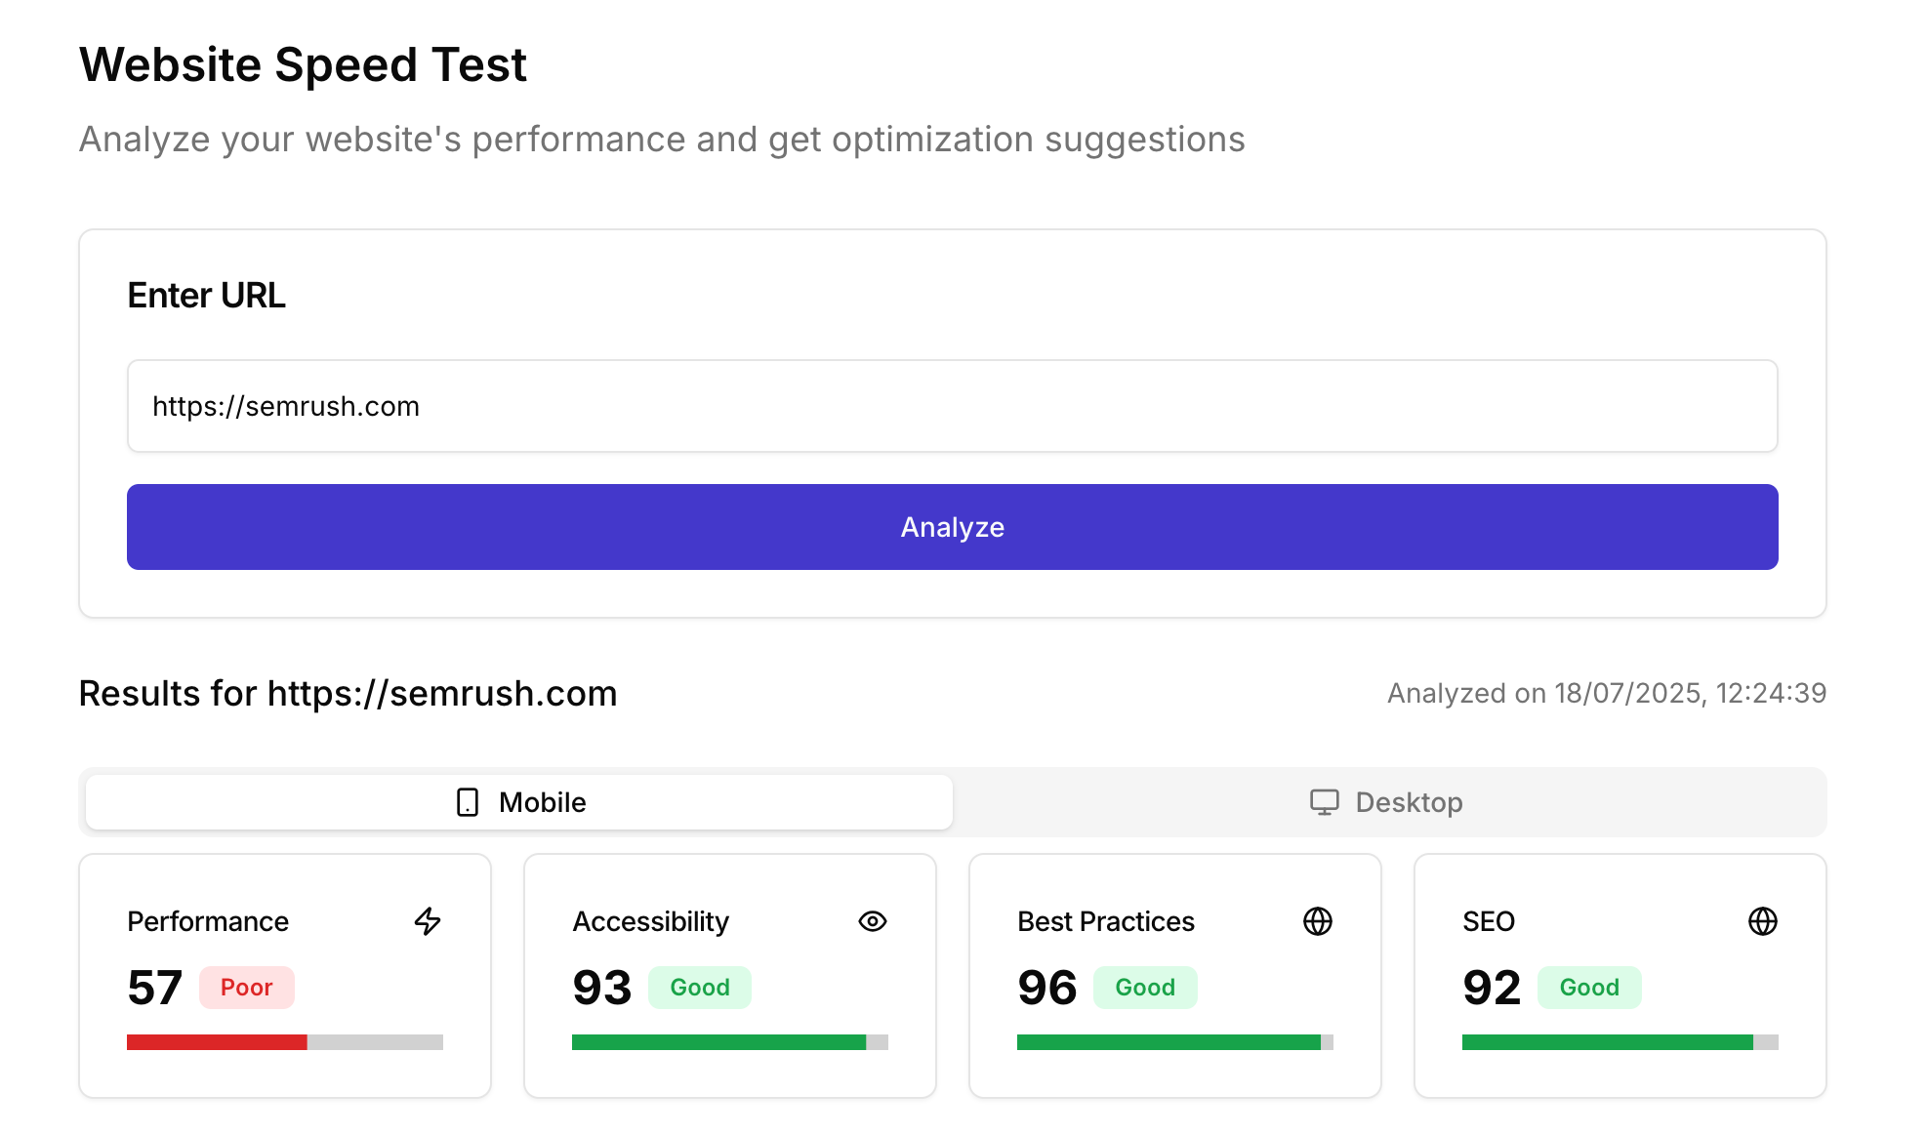Click the Accessibility eye icon

[873, 921]
